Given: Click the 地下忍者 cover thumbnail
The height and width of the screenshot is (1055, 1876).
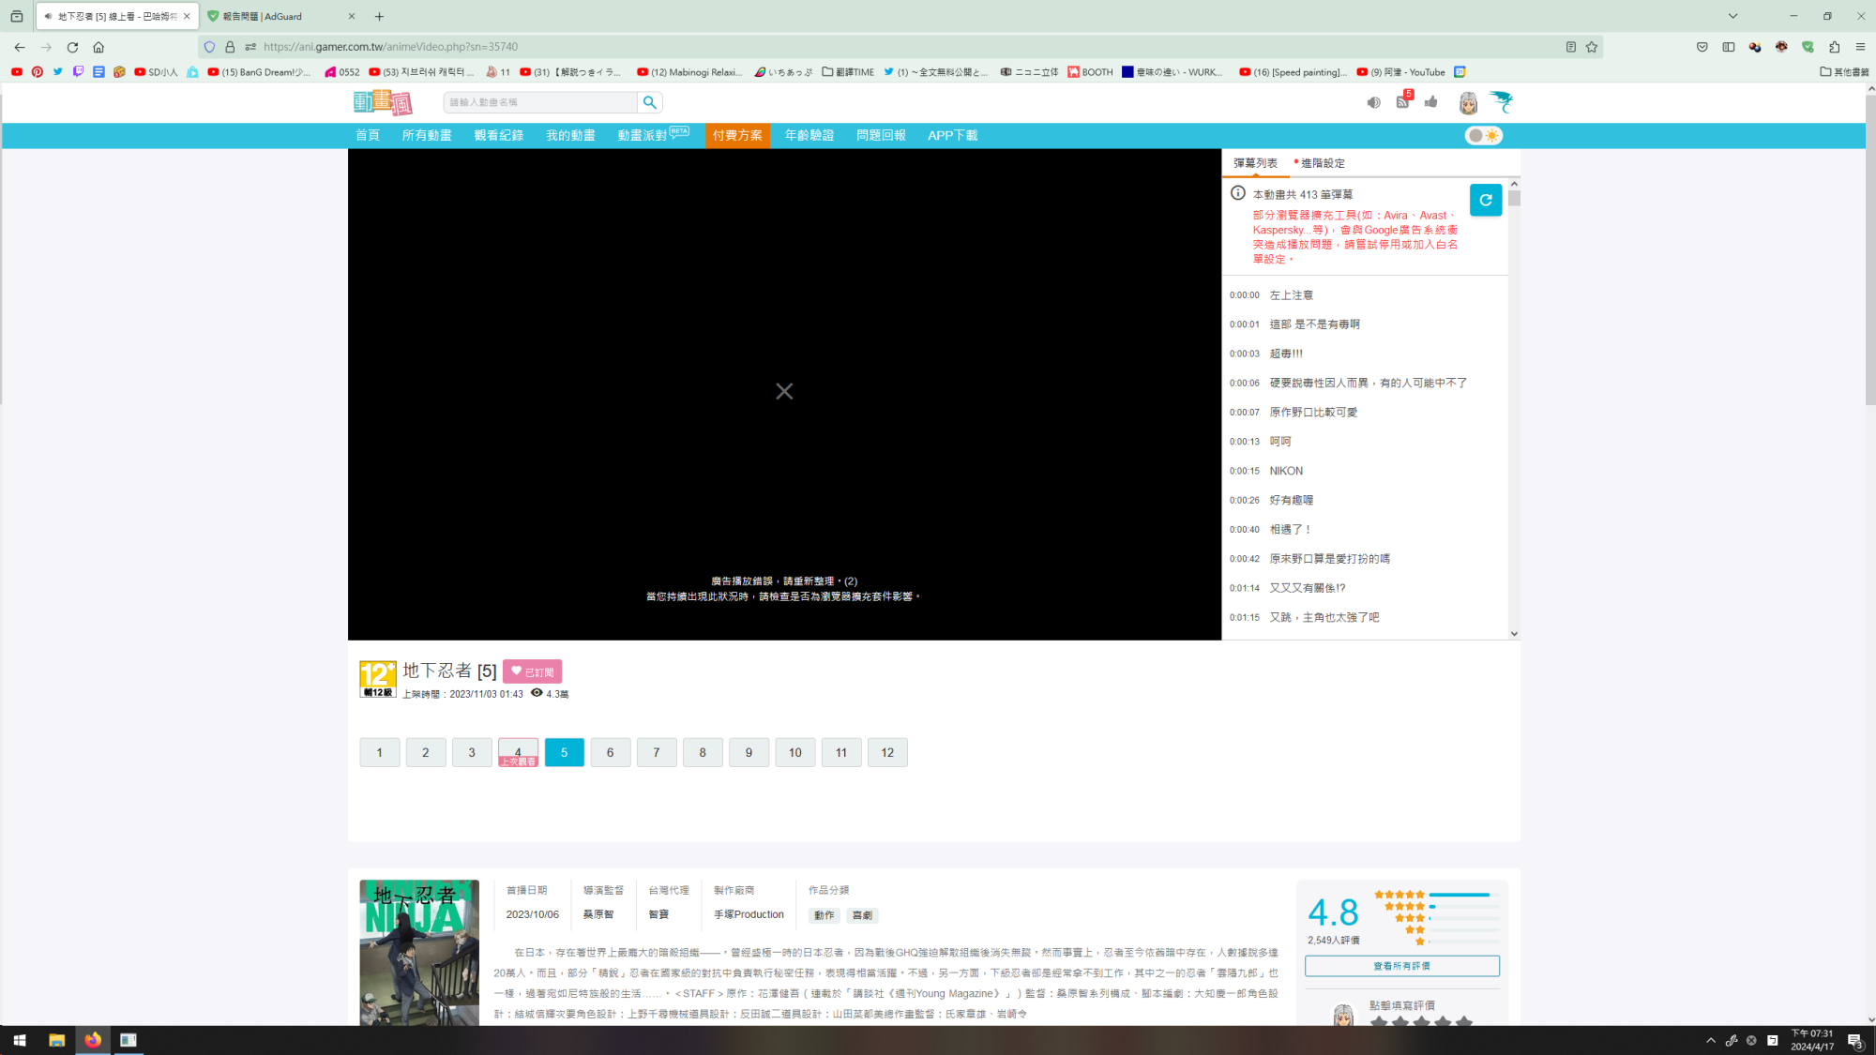Looking at the screenshot, I should 419,952.
